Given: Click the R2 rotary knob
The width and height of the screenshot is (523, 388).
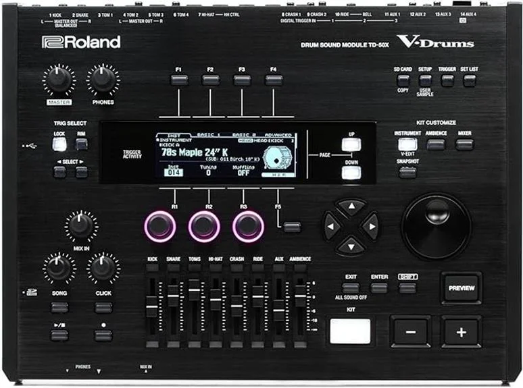Looking at the screenshot, I should 204,227.
